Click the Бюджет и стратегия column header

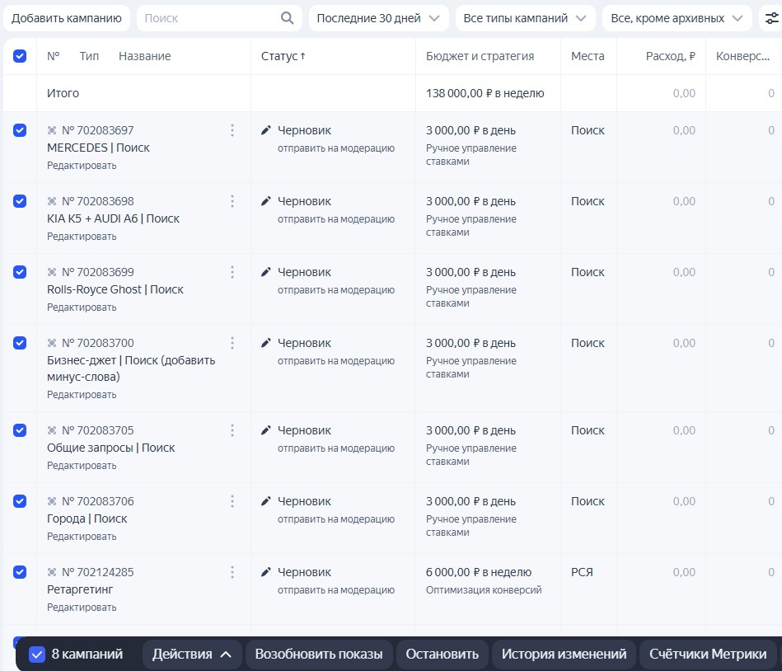click(x=480, y=56)
